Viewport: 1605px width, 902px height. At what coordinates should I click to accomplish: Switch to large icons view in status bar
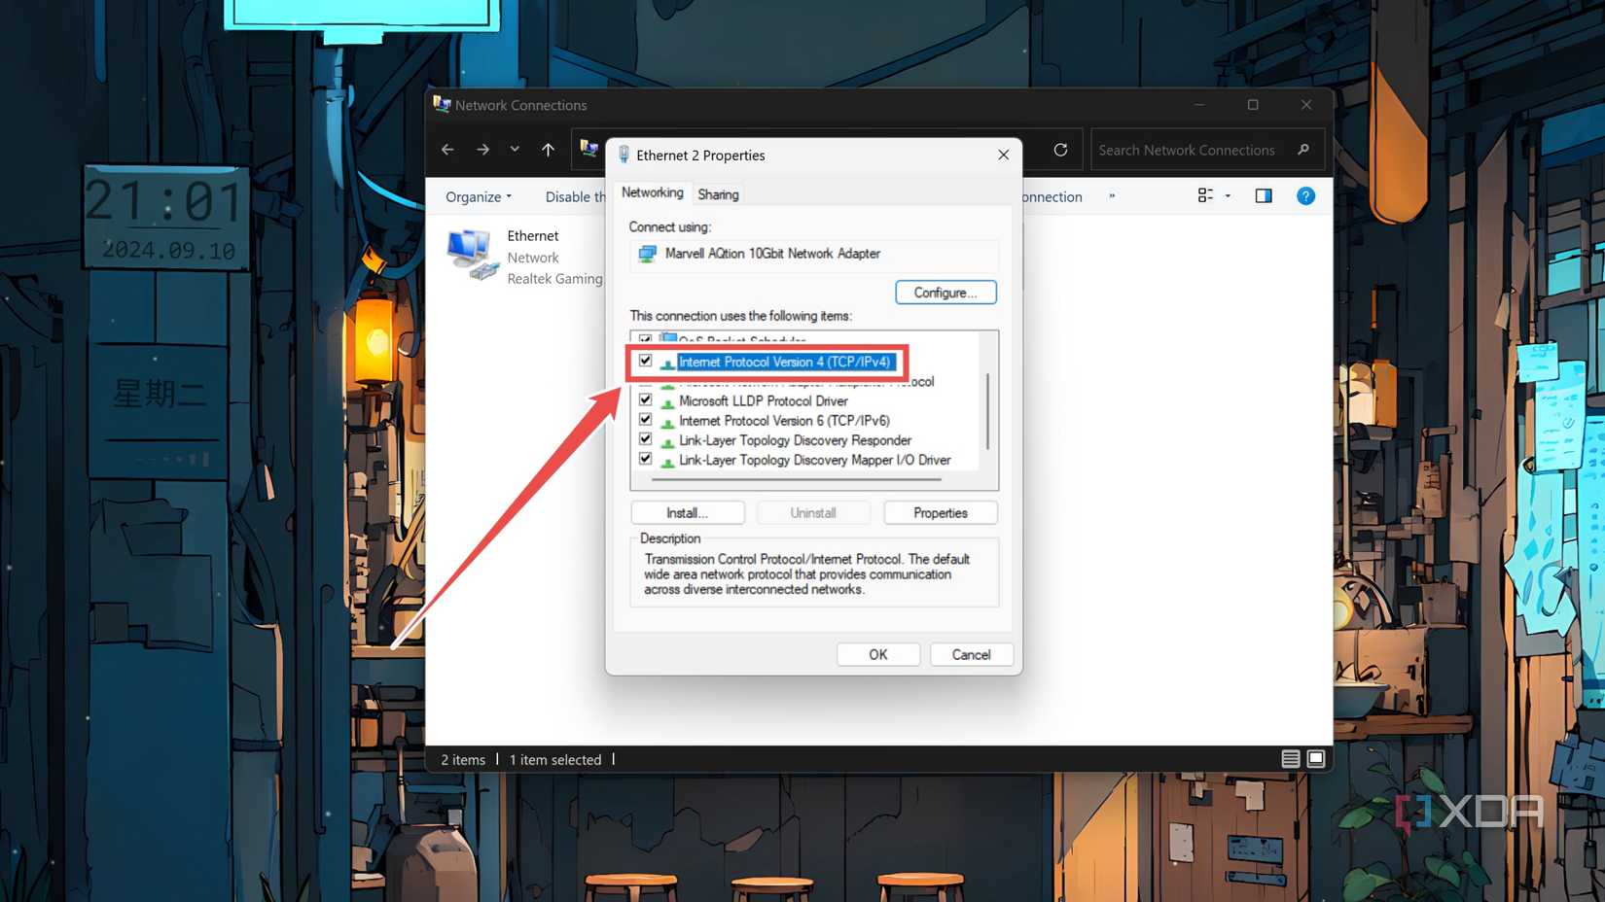coord(1317,758)
